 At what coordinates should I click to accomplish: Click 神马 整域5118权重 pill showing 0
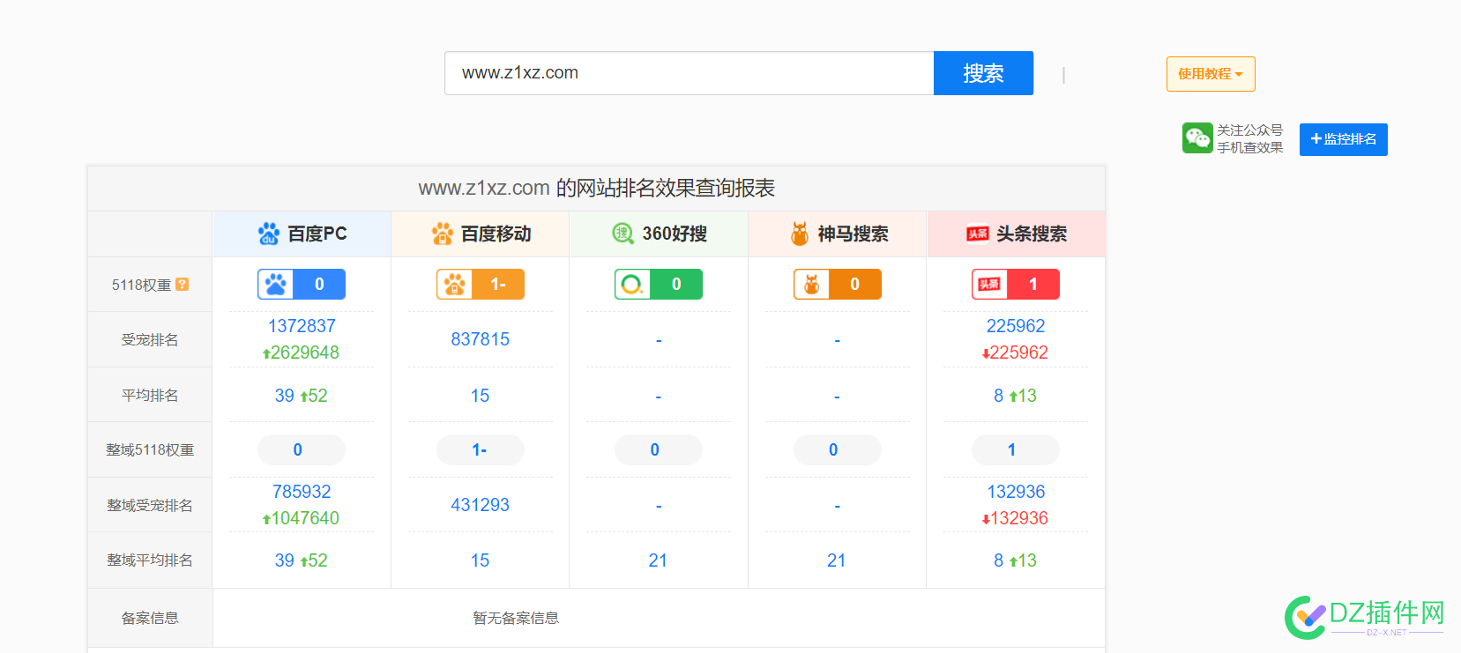tap(838, 449)
